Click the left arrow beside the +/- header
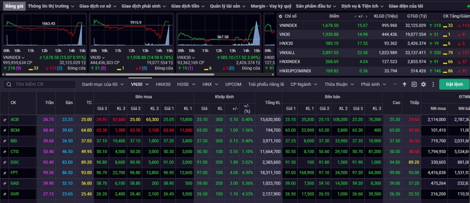This screenshot has width=470, height=203. (356, 16)
